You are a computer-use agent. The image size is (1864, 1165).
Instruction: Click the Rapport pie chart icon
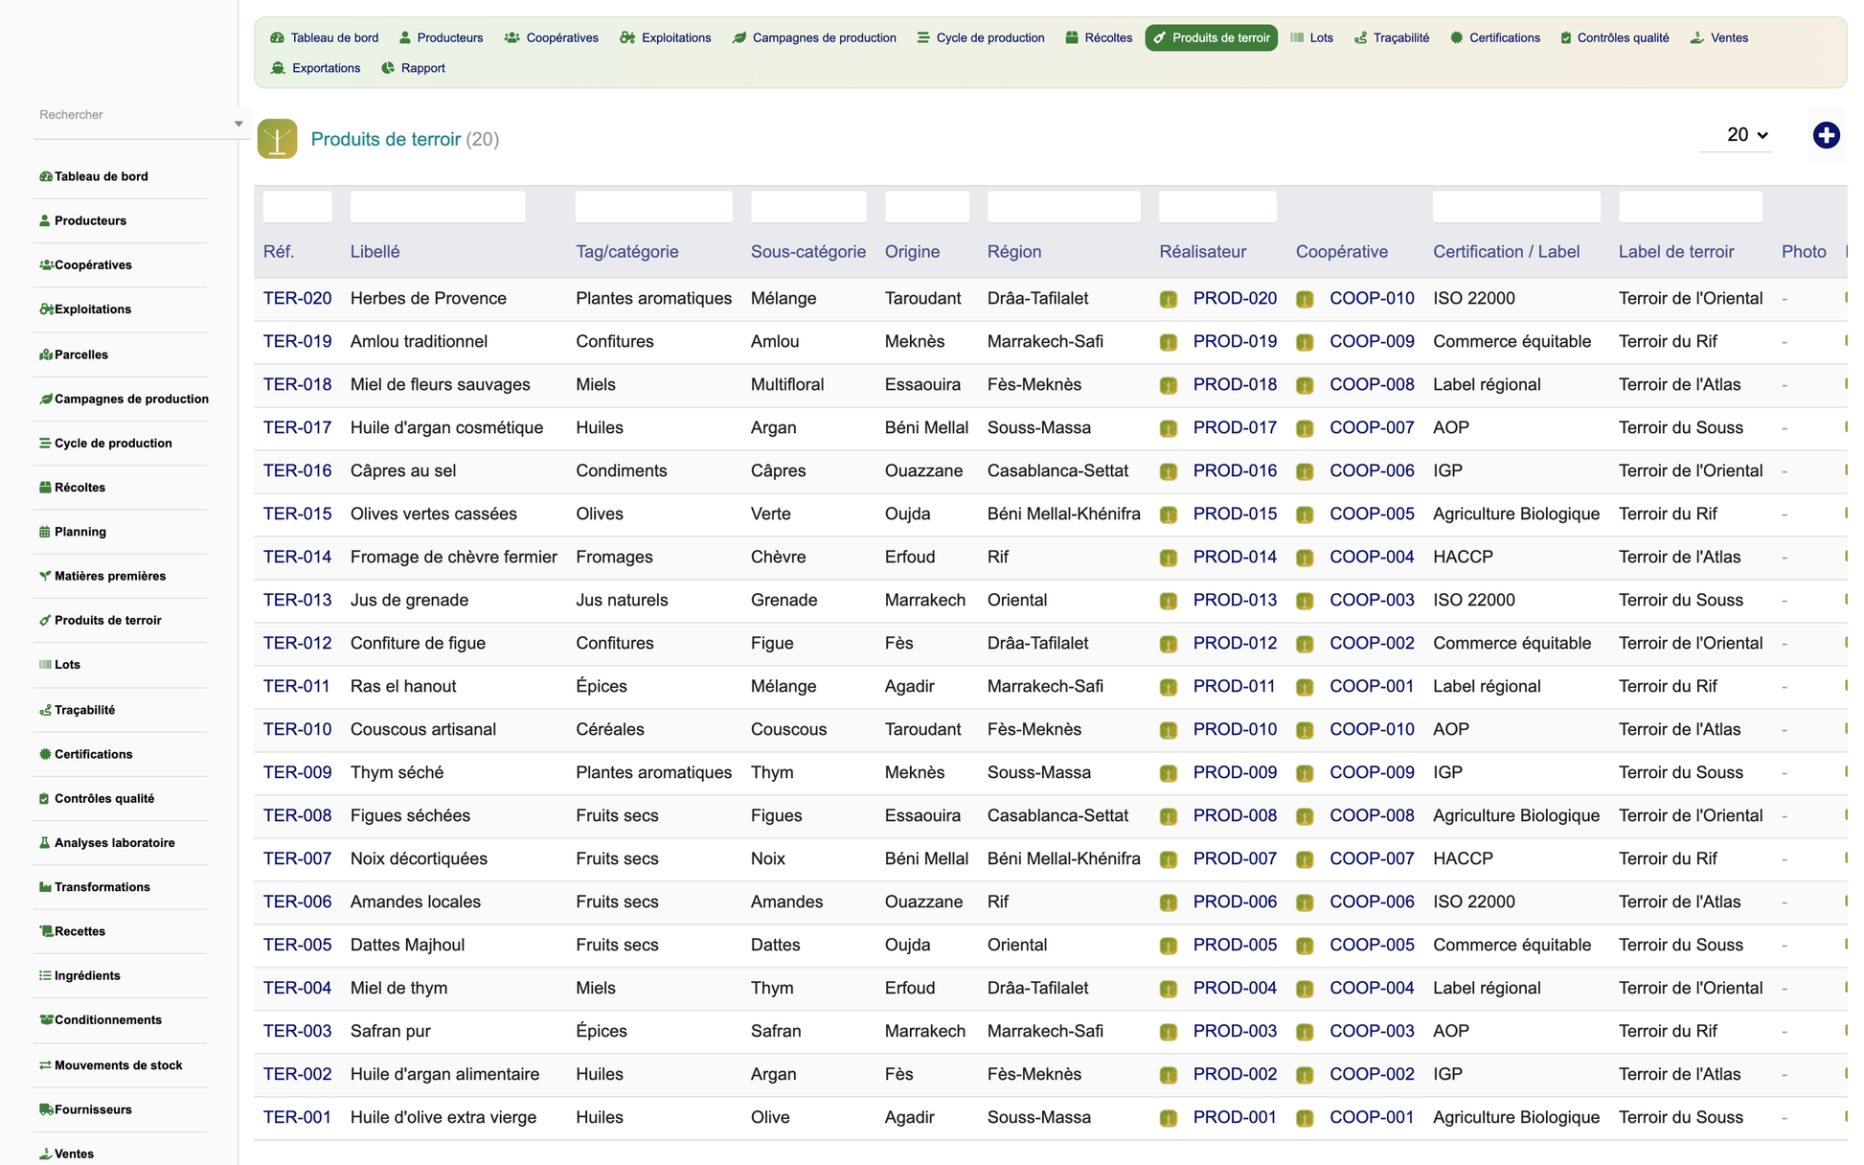click(x=388, y=68)
